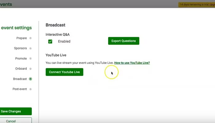The height and width of the screenshot is (123, 215).
Task: Click the Export Questions button
Action: 123,41
